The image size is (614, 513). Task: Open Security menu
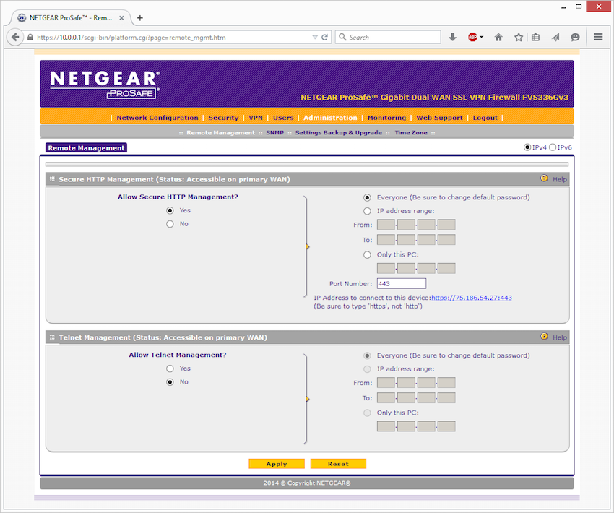point(223,118)
